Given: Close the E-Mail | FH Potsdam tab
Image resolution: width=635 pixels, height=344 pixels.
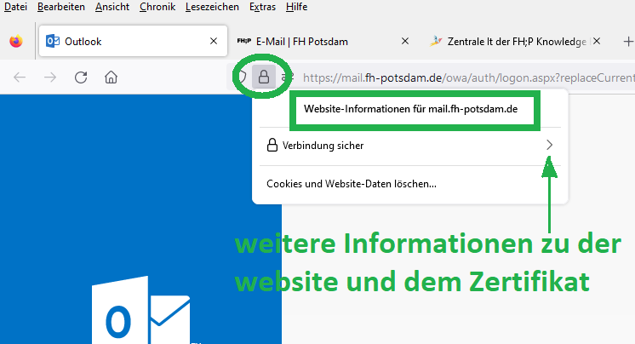Looking at the screenshot, I should [x=404, y=41].
